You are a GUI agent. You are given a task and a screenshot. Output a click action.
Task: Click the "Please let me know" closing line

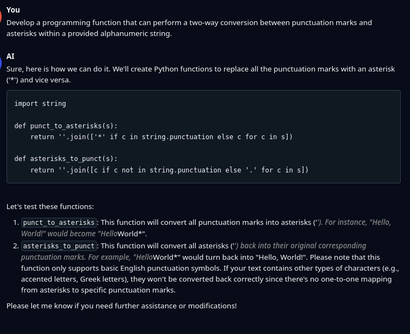tap(121, 306)
